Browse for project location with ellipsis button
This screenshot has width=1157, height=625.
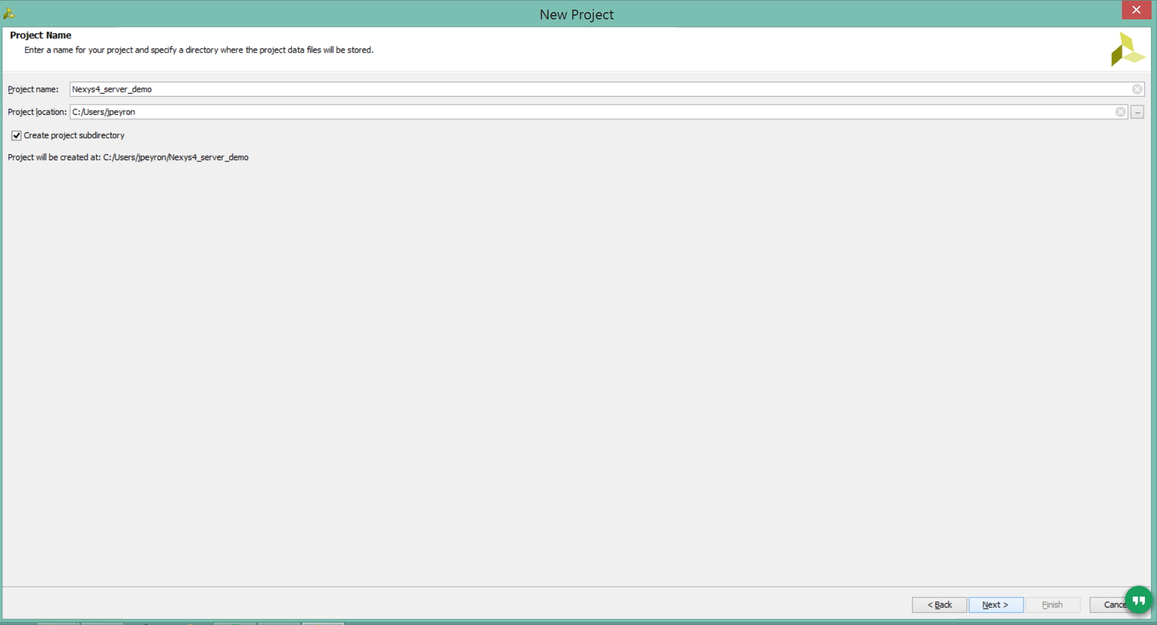tap(1137, 112)
